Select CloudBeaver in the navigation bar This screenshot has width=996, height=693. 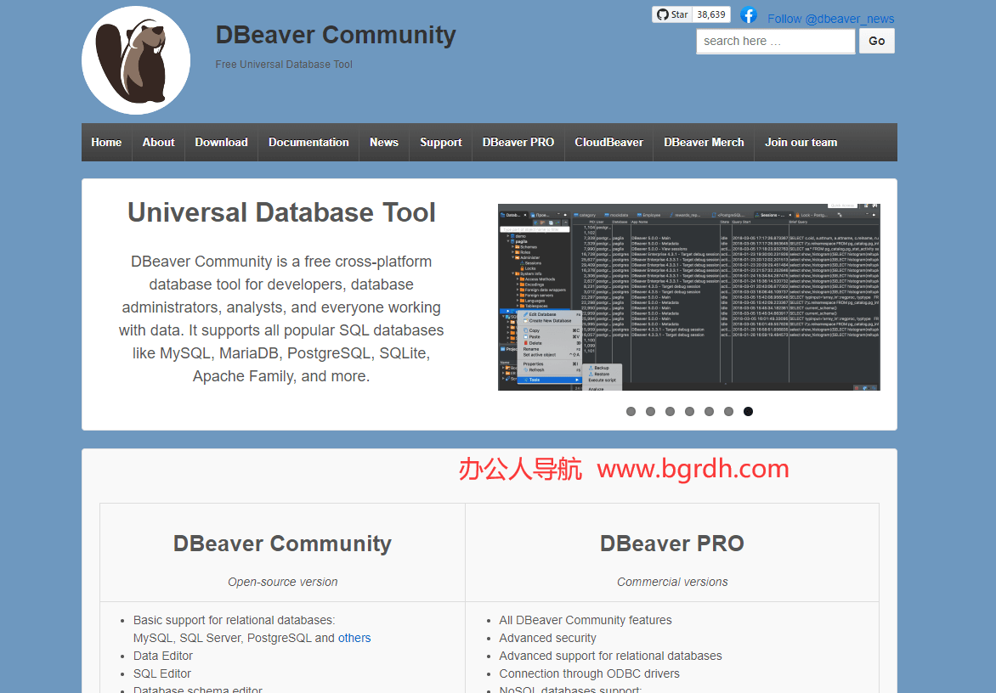point(608,143)
